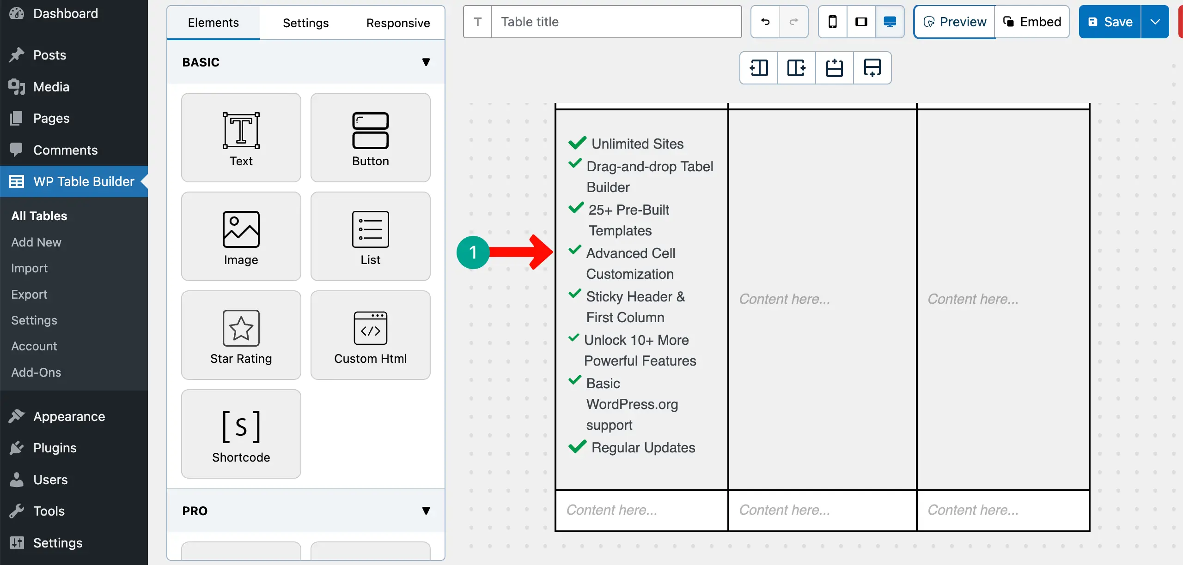
Task: Switch to mobile preview mode
Action: coord(832,21)
